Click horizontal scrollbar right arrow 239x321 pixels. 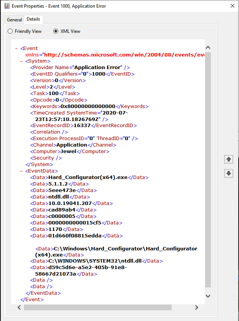196,307
